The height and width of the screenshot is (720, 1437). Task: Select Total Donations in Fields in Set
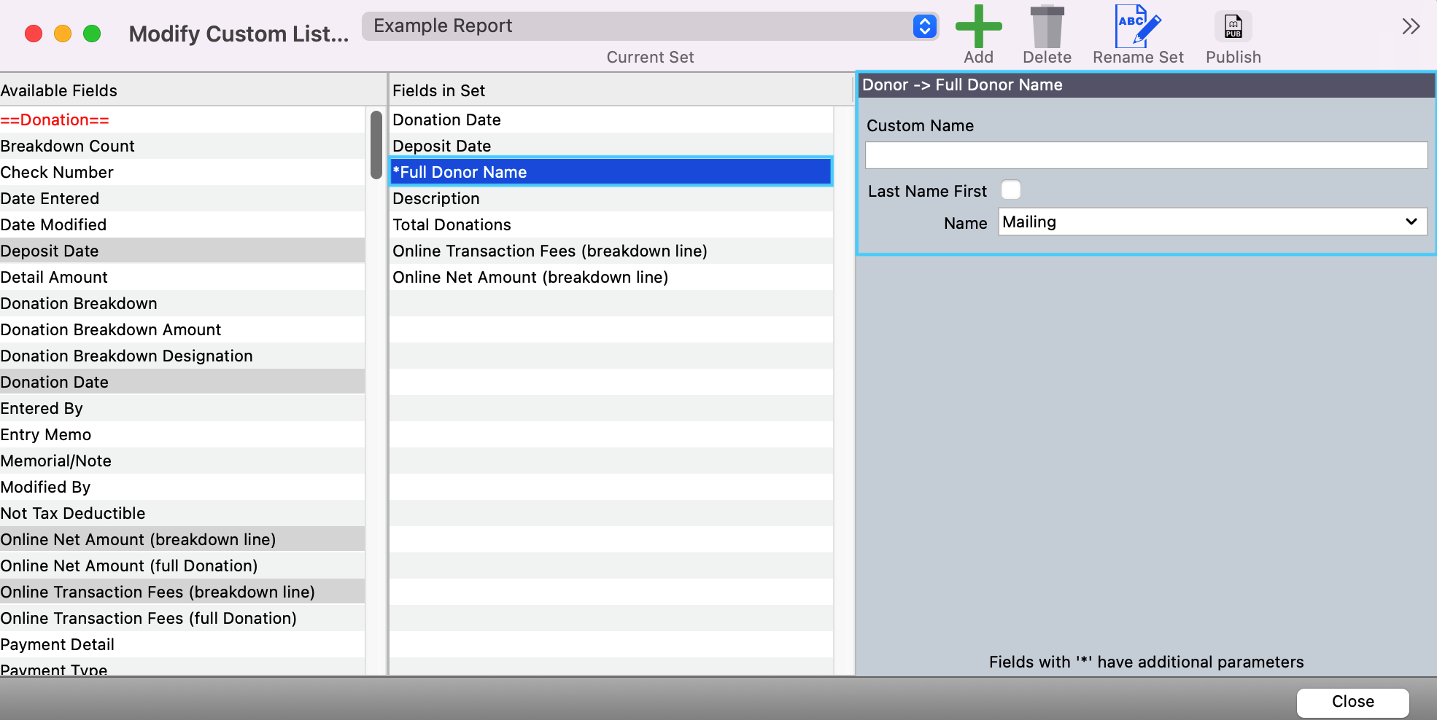click(452, 224)
